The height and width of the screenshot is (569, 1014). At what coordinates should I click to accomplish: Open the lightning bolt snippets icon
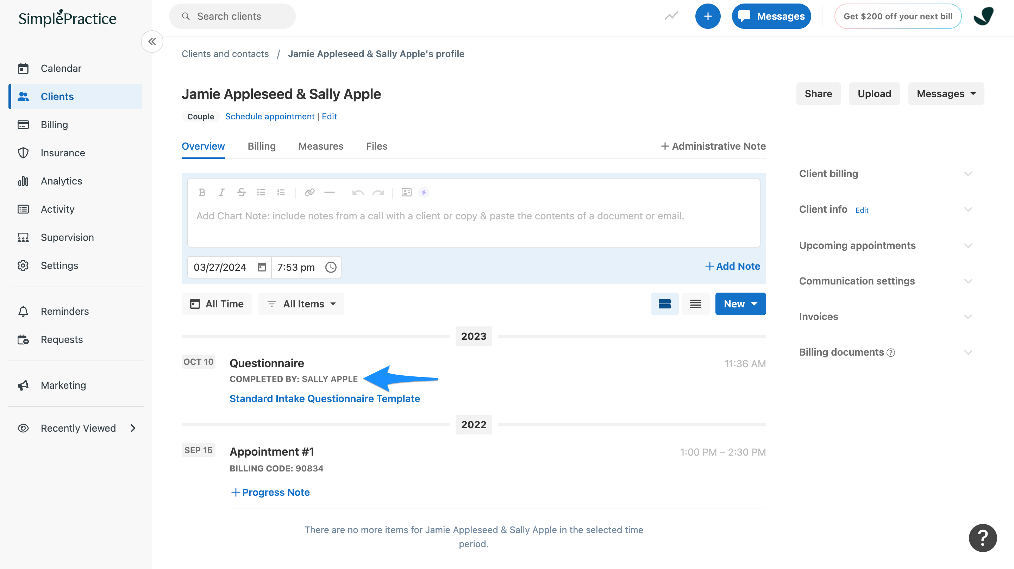[x=424, y=192]
